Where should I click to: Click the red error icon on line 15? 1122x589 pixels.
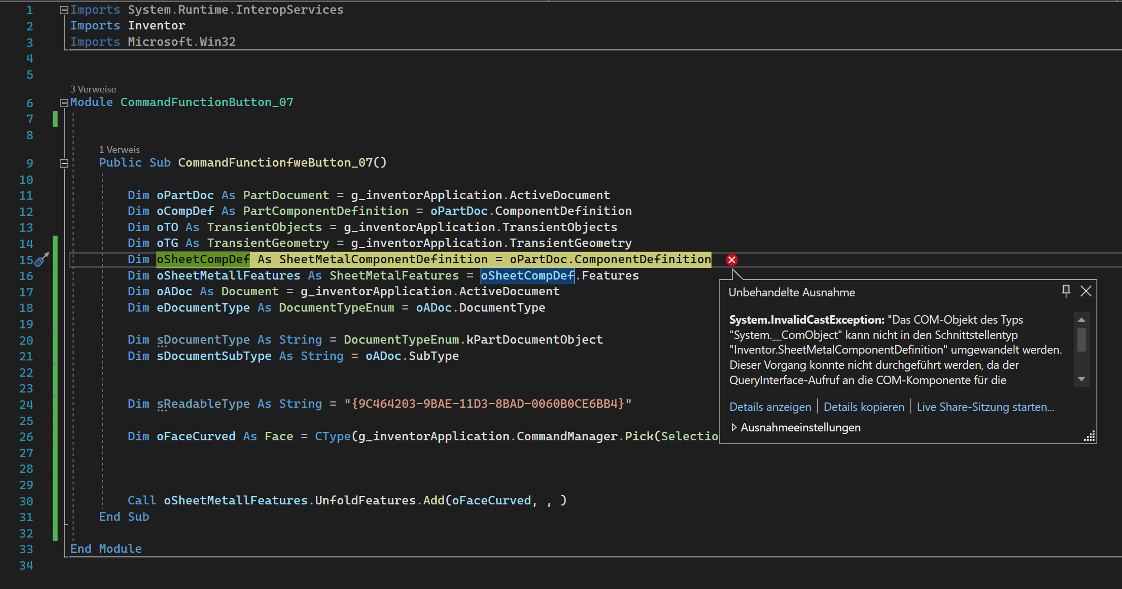[x=732, y=260]
